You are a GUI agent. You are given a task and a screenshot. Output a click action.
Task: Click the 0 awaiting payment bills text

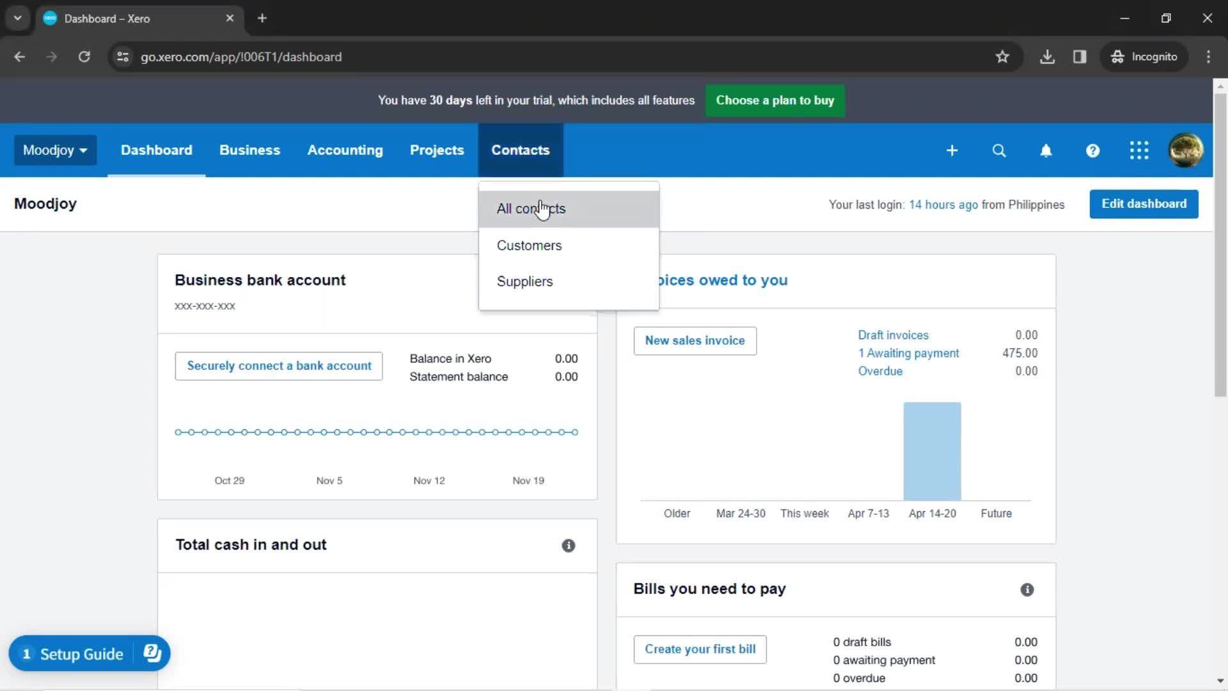click(884, 660)
